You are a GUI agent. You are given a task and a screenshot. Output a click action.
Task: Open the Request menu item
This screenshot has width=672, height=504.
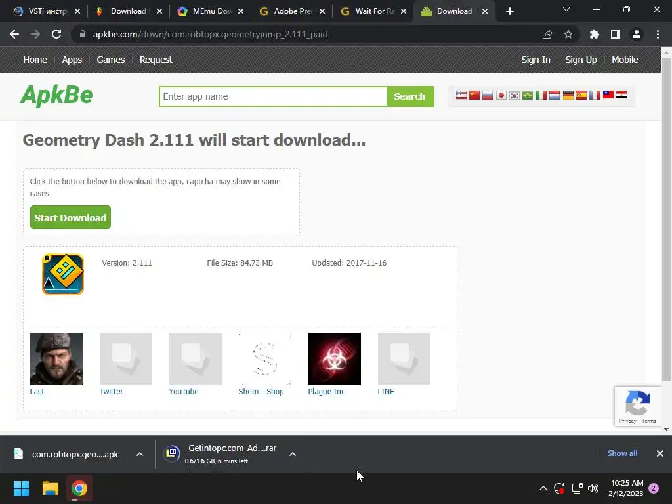pos(156,60)
